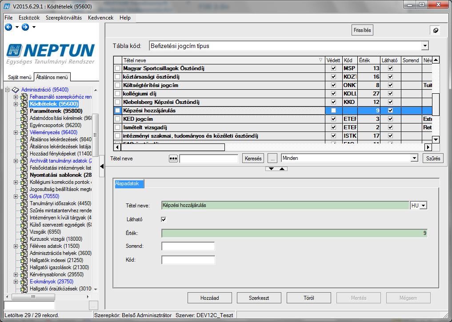Click the Keresés button
452x322 pixels.
pos(253,159)
